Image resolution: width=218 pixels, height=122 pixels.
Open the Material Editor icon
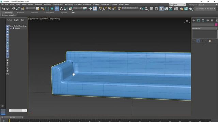[x=176, y=9]
